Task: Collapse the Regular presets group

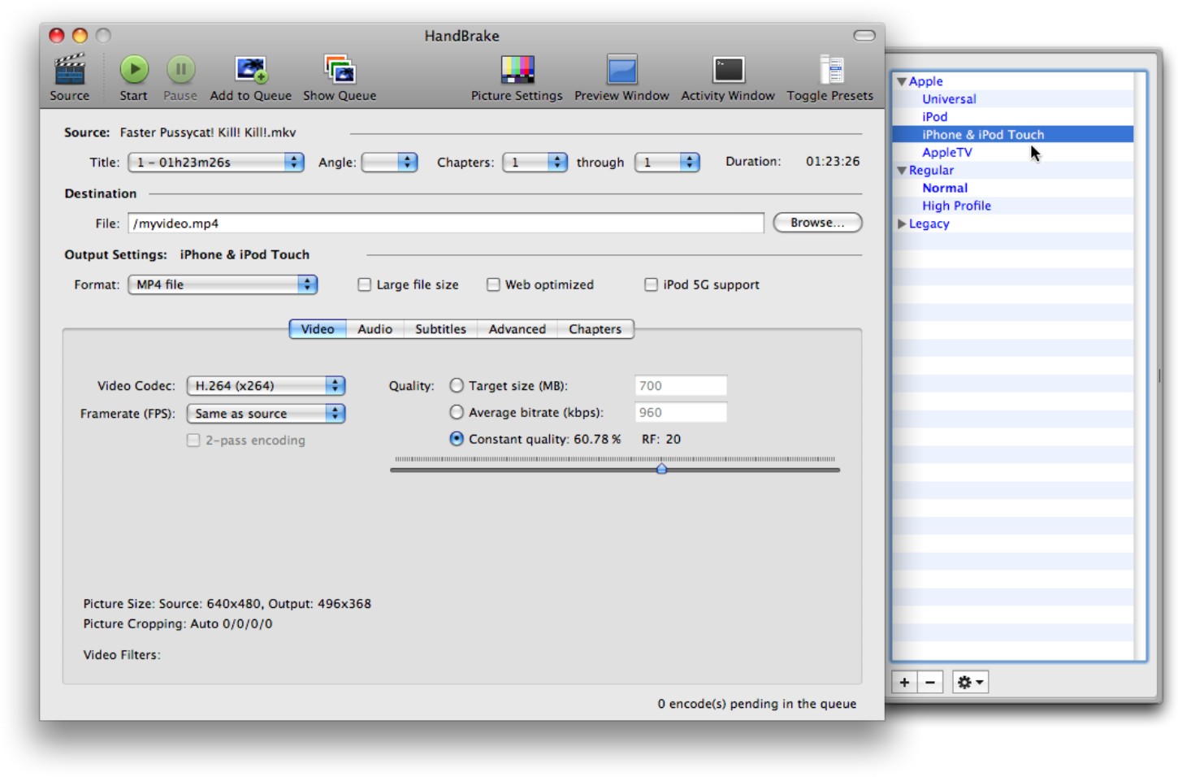Action: 902,171
